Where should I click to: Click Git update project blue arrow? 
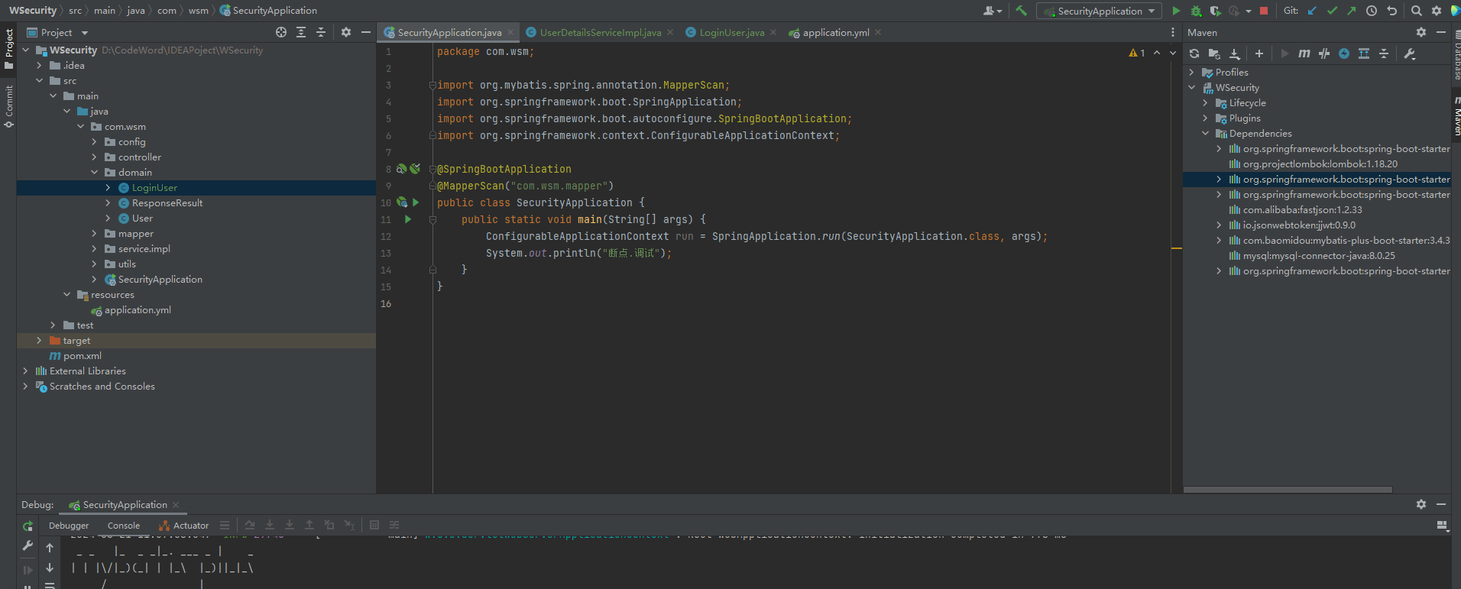pos(1312,11)
